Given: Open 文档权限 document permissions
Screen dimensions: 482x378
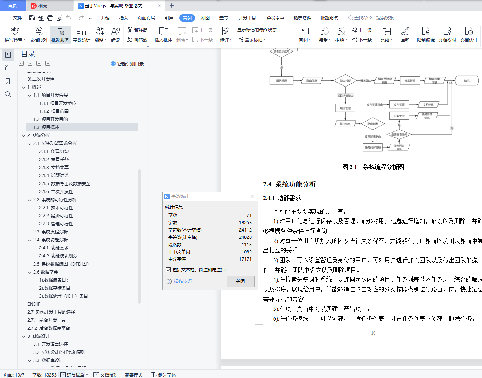Looking at the screenshot, I should [447, 35].
